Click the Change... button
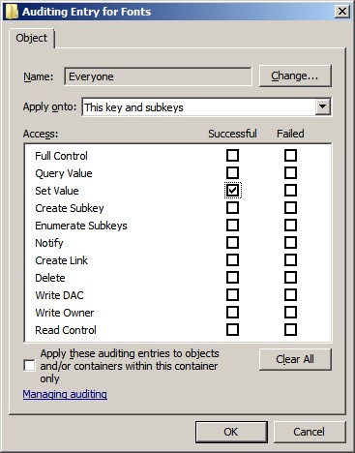Image resolution: width=355 pixels, height=453 pixels. pyautogui.click(x=295, y=76)
